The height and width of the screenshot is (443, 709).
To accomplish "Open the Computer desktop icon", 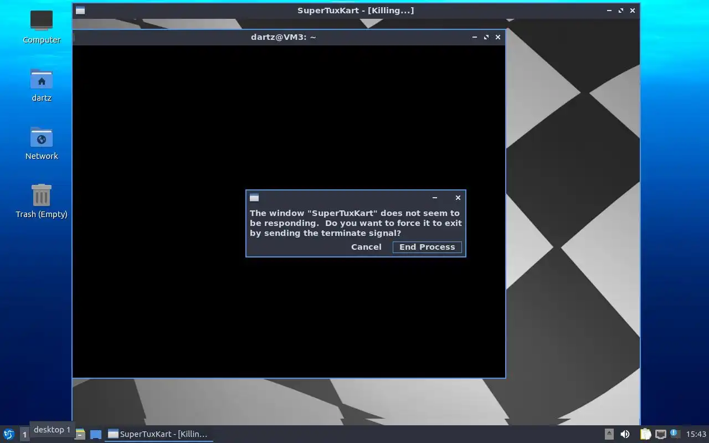I will 42,27.
